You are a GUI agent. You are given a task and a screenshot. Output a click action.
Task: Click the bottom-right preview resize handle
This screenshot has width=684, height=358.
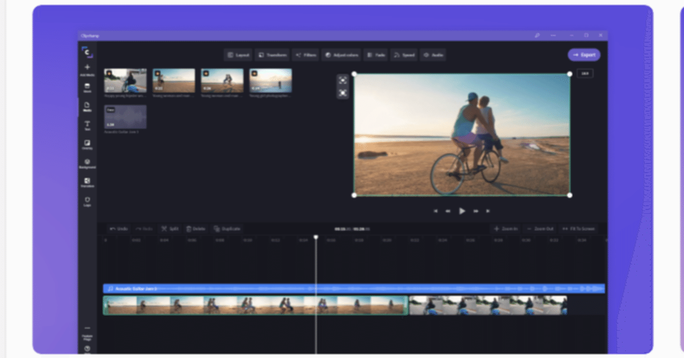point(570,195)
